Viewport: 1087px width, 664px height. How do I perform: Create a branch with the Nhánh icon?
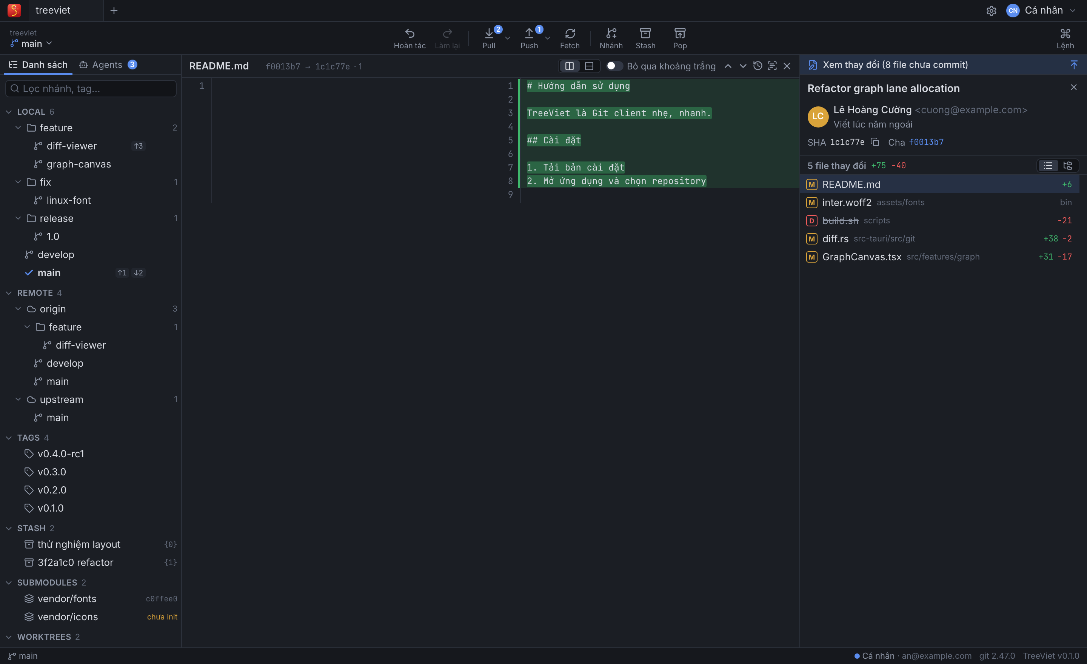[611, 38]
